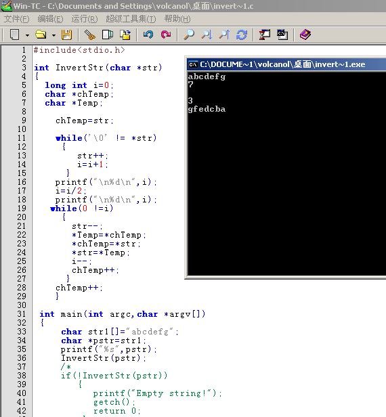Click the 'if(!InvertStr(pstr))' comment line
The image size is (386, 417).
(x=114, y=376)
